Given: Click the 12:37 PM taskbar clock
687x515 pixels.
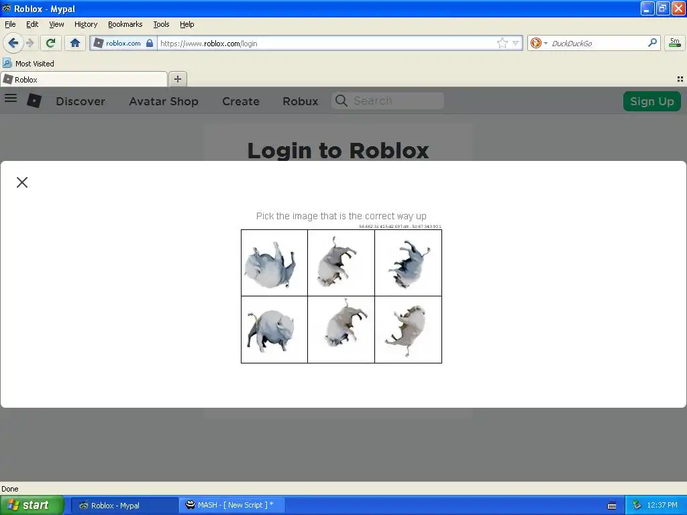Looking at the screenshot, I should click(x=662, y=505).
